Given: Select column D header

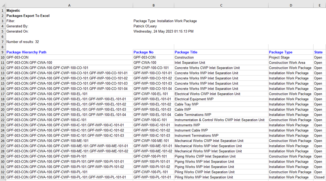Looking at the screenshot, I should pyautogui.click(x=291, y=5).
